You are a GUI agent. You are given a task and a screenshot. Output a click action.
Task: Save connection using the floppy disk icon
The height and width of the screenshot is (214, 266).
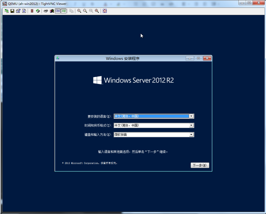click(12, 11)
